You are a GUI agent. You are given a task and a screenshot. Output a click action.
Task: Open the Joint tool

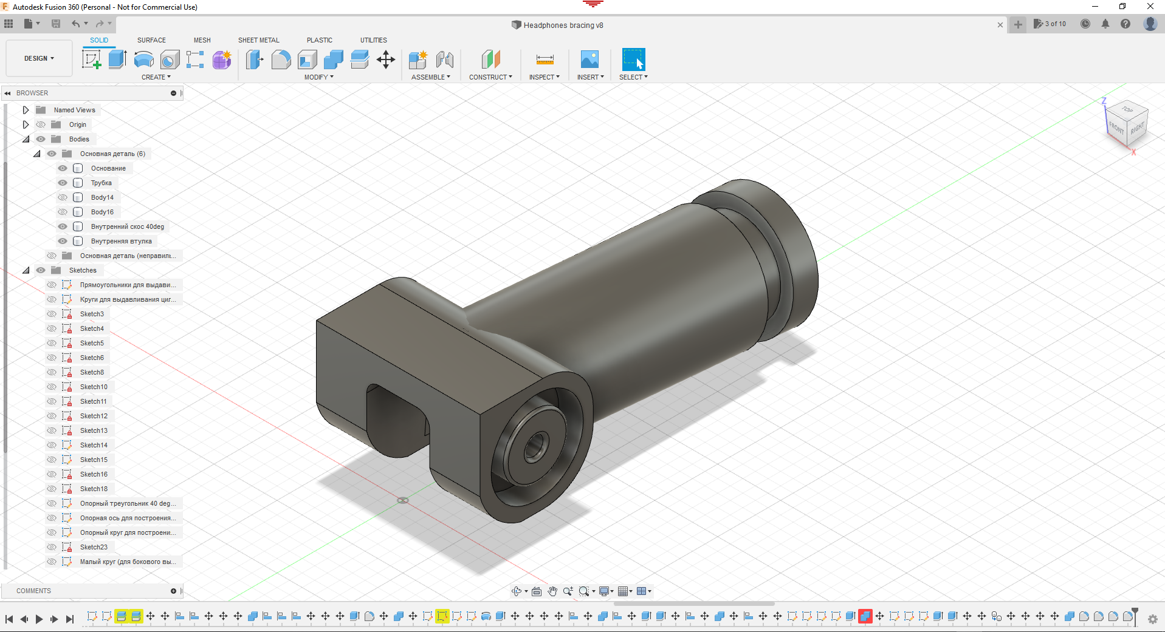(445, 59)
